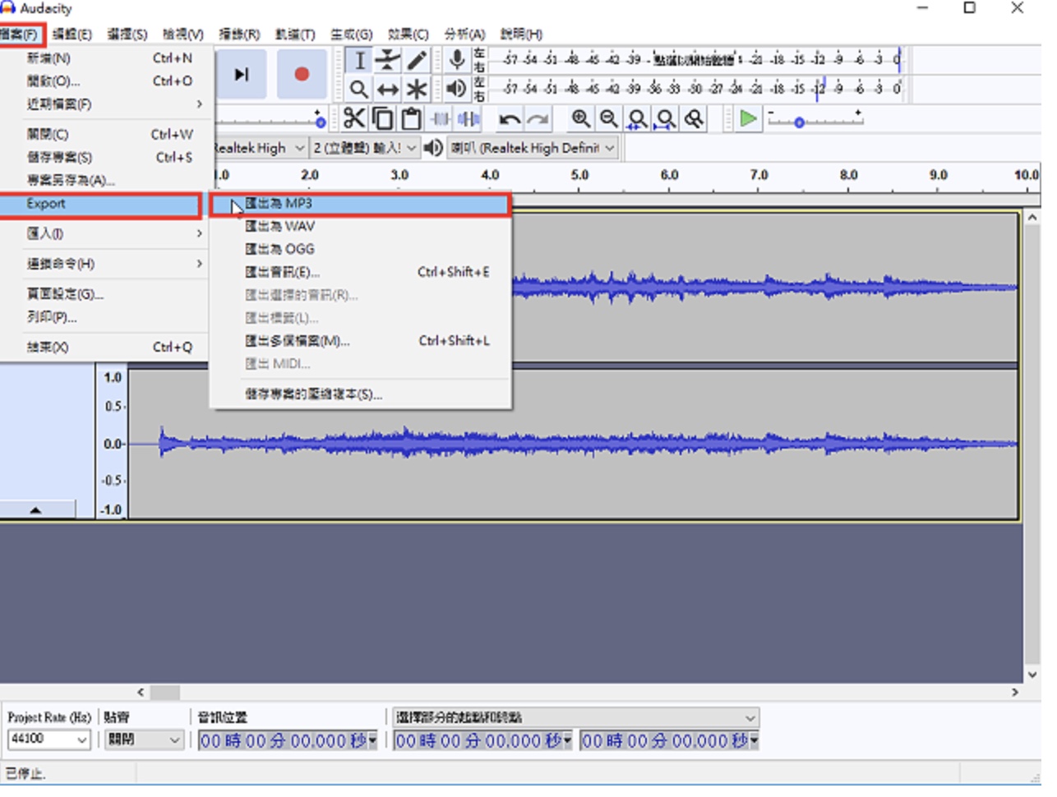
Task: Click the 音訊位置 time field
Action: coord(288,741)
